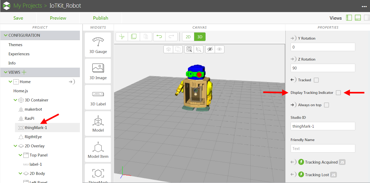Click the hide-eye icon above the canvas

[210, 49]
